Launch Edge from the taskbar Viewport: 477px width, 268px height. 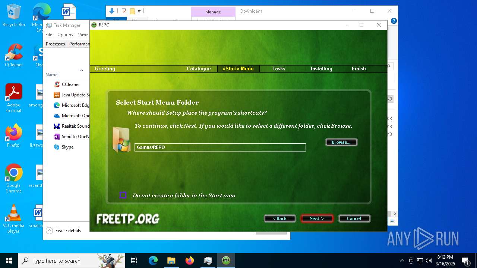[x=153, y=261]
